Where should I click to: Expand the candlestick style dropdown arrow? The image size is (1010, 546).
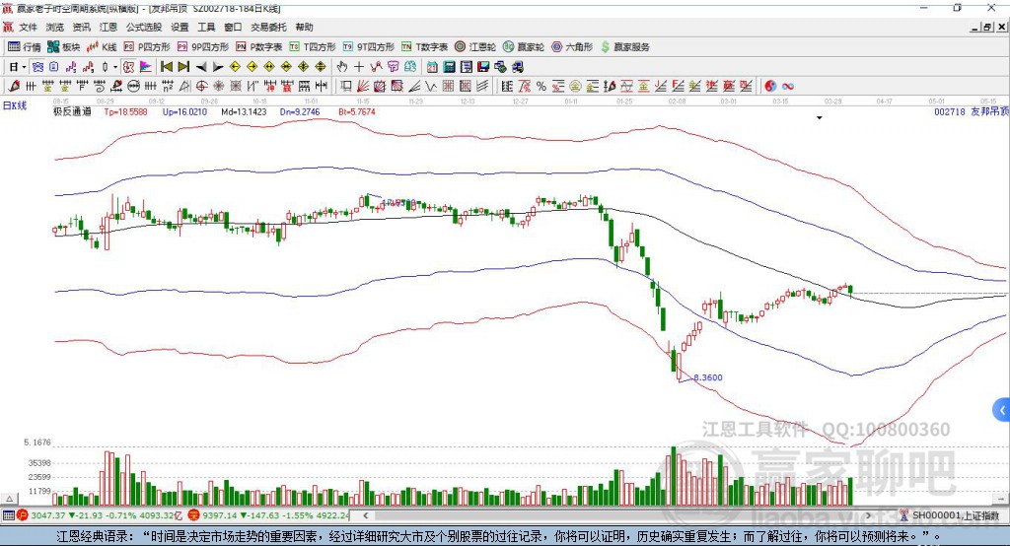(115, 67)
